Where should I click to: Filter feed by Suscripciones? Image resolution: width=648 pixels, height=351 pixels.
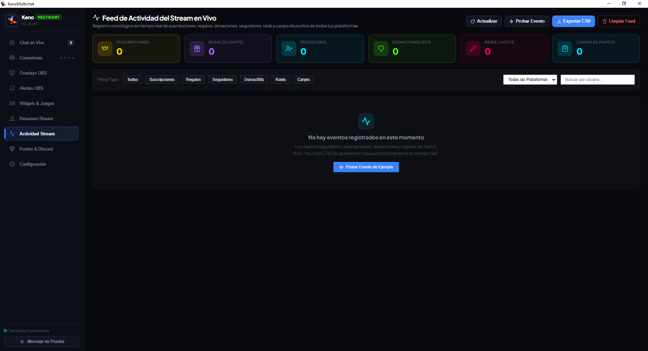(x=162, y=80)
